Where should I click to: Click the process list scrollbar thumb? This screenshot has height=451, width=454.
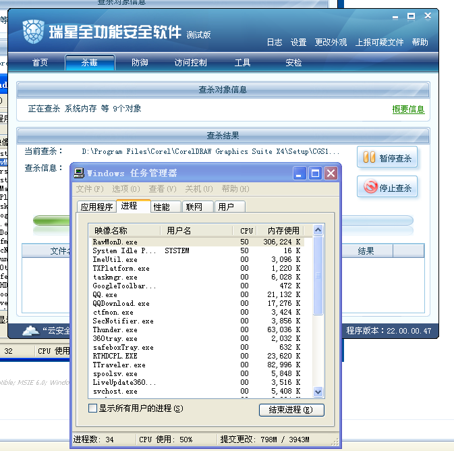pyautogui.click(x=318, y=275)
